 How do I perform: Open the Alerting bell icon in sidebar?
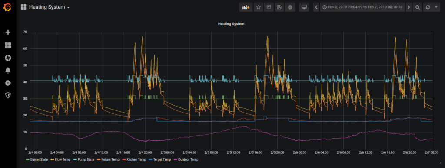(8, 71)
